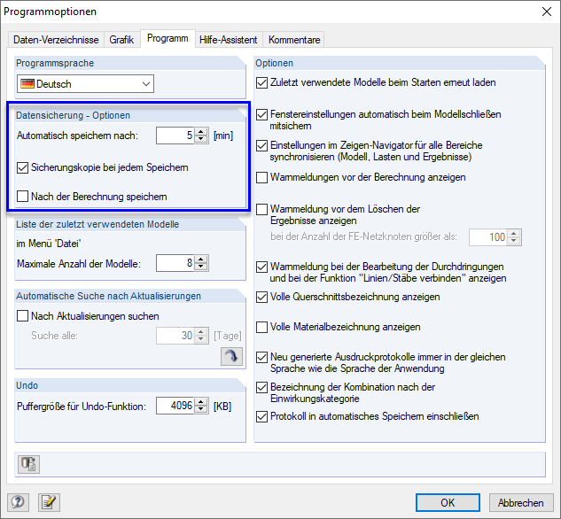561x519 pixels.
Task: Toggle Neu generierte Ausdruckprotokolle language checkbox
Action: (262, 357)
